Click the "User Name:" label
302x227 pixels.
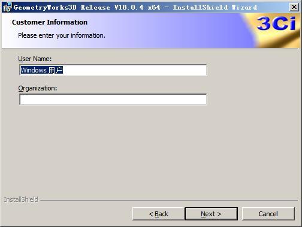(x=35, y=59)
